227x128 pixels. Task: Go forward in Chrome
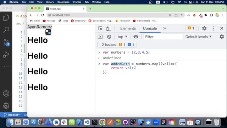37,15
